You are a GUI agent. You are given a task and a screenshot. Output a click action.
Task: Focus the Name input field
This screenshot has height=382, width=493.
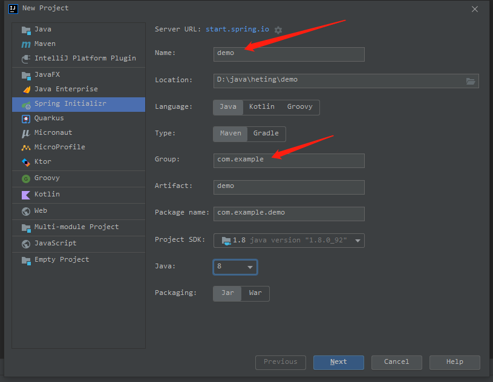(289, 54)
